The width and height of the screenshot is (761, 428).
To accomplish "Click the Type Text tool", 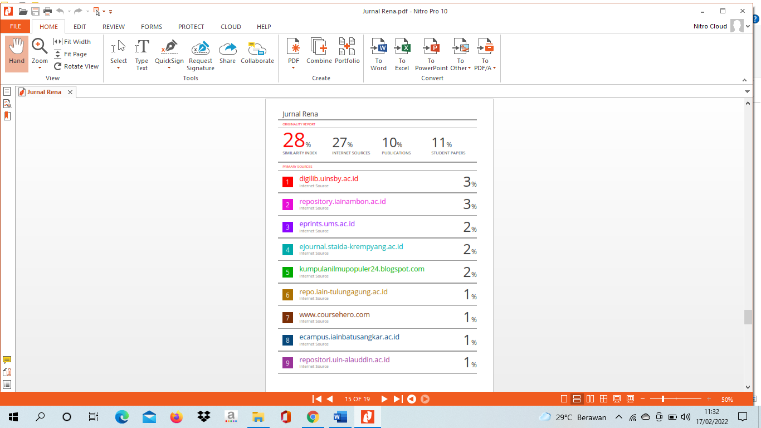I will tap(142, 54).
